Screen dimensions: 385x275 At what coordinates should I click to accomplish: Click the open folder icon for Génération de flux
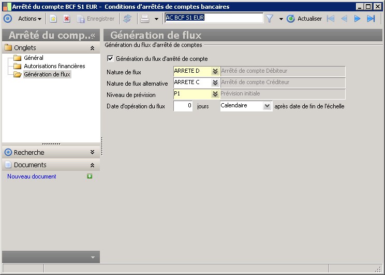coord(17,74)
